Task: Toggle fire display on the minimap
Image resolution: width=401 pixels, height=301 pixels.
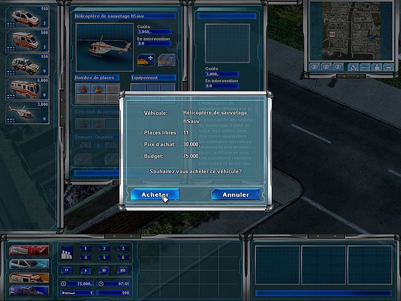Action: (x=353, y=67)
